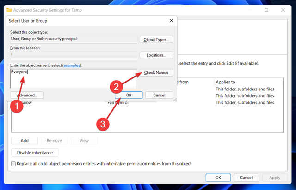Viewport: 296px width, 190px height.
Task: Select the Full control permission entry row
Action: point(147,103)
